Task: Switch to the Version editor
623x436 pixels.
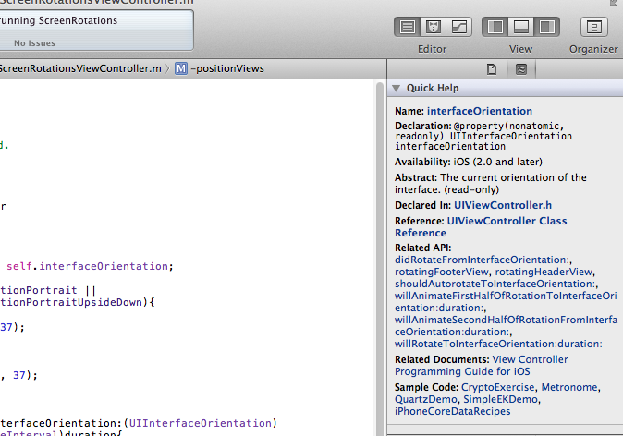Action: tap(459, 27)
